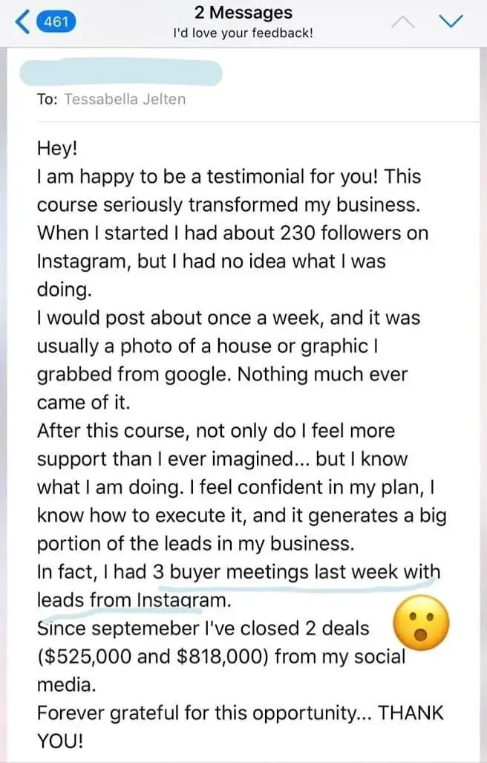The image size is (487, 763).
Task: Tap the blue back chevron arrow
Action: click(22, 22)
